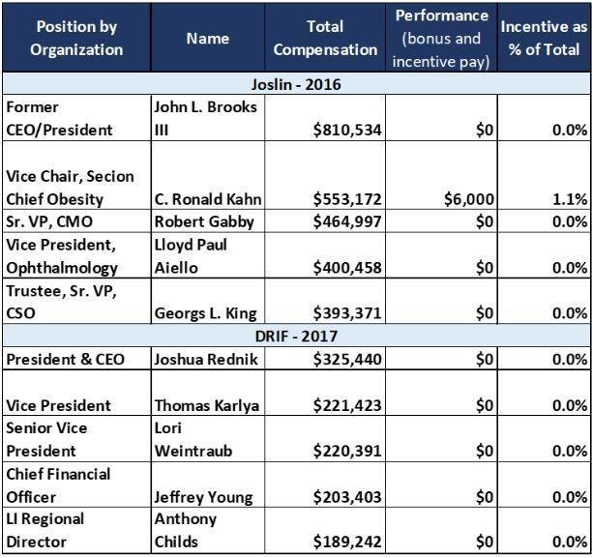The width and height of the screenshot is (592, 558).
Task: Click the Performance bonus and incentive pay header
Action: point(441,38)
